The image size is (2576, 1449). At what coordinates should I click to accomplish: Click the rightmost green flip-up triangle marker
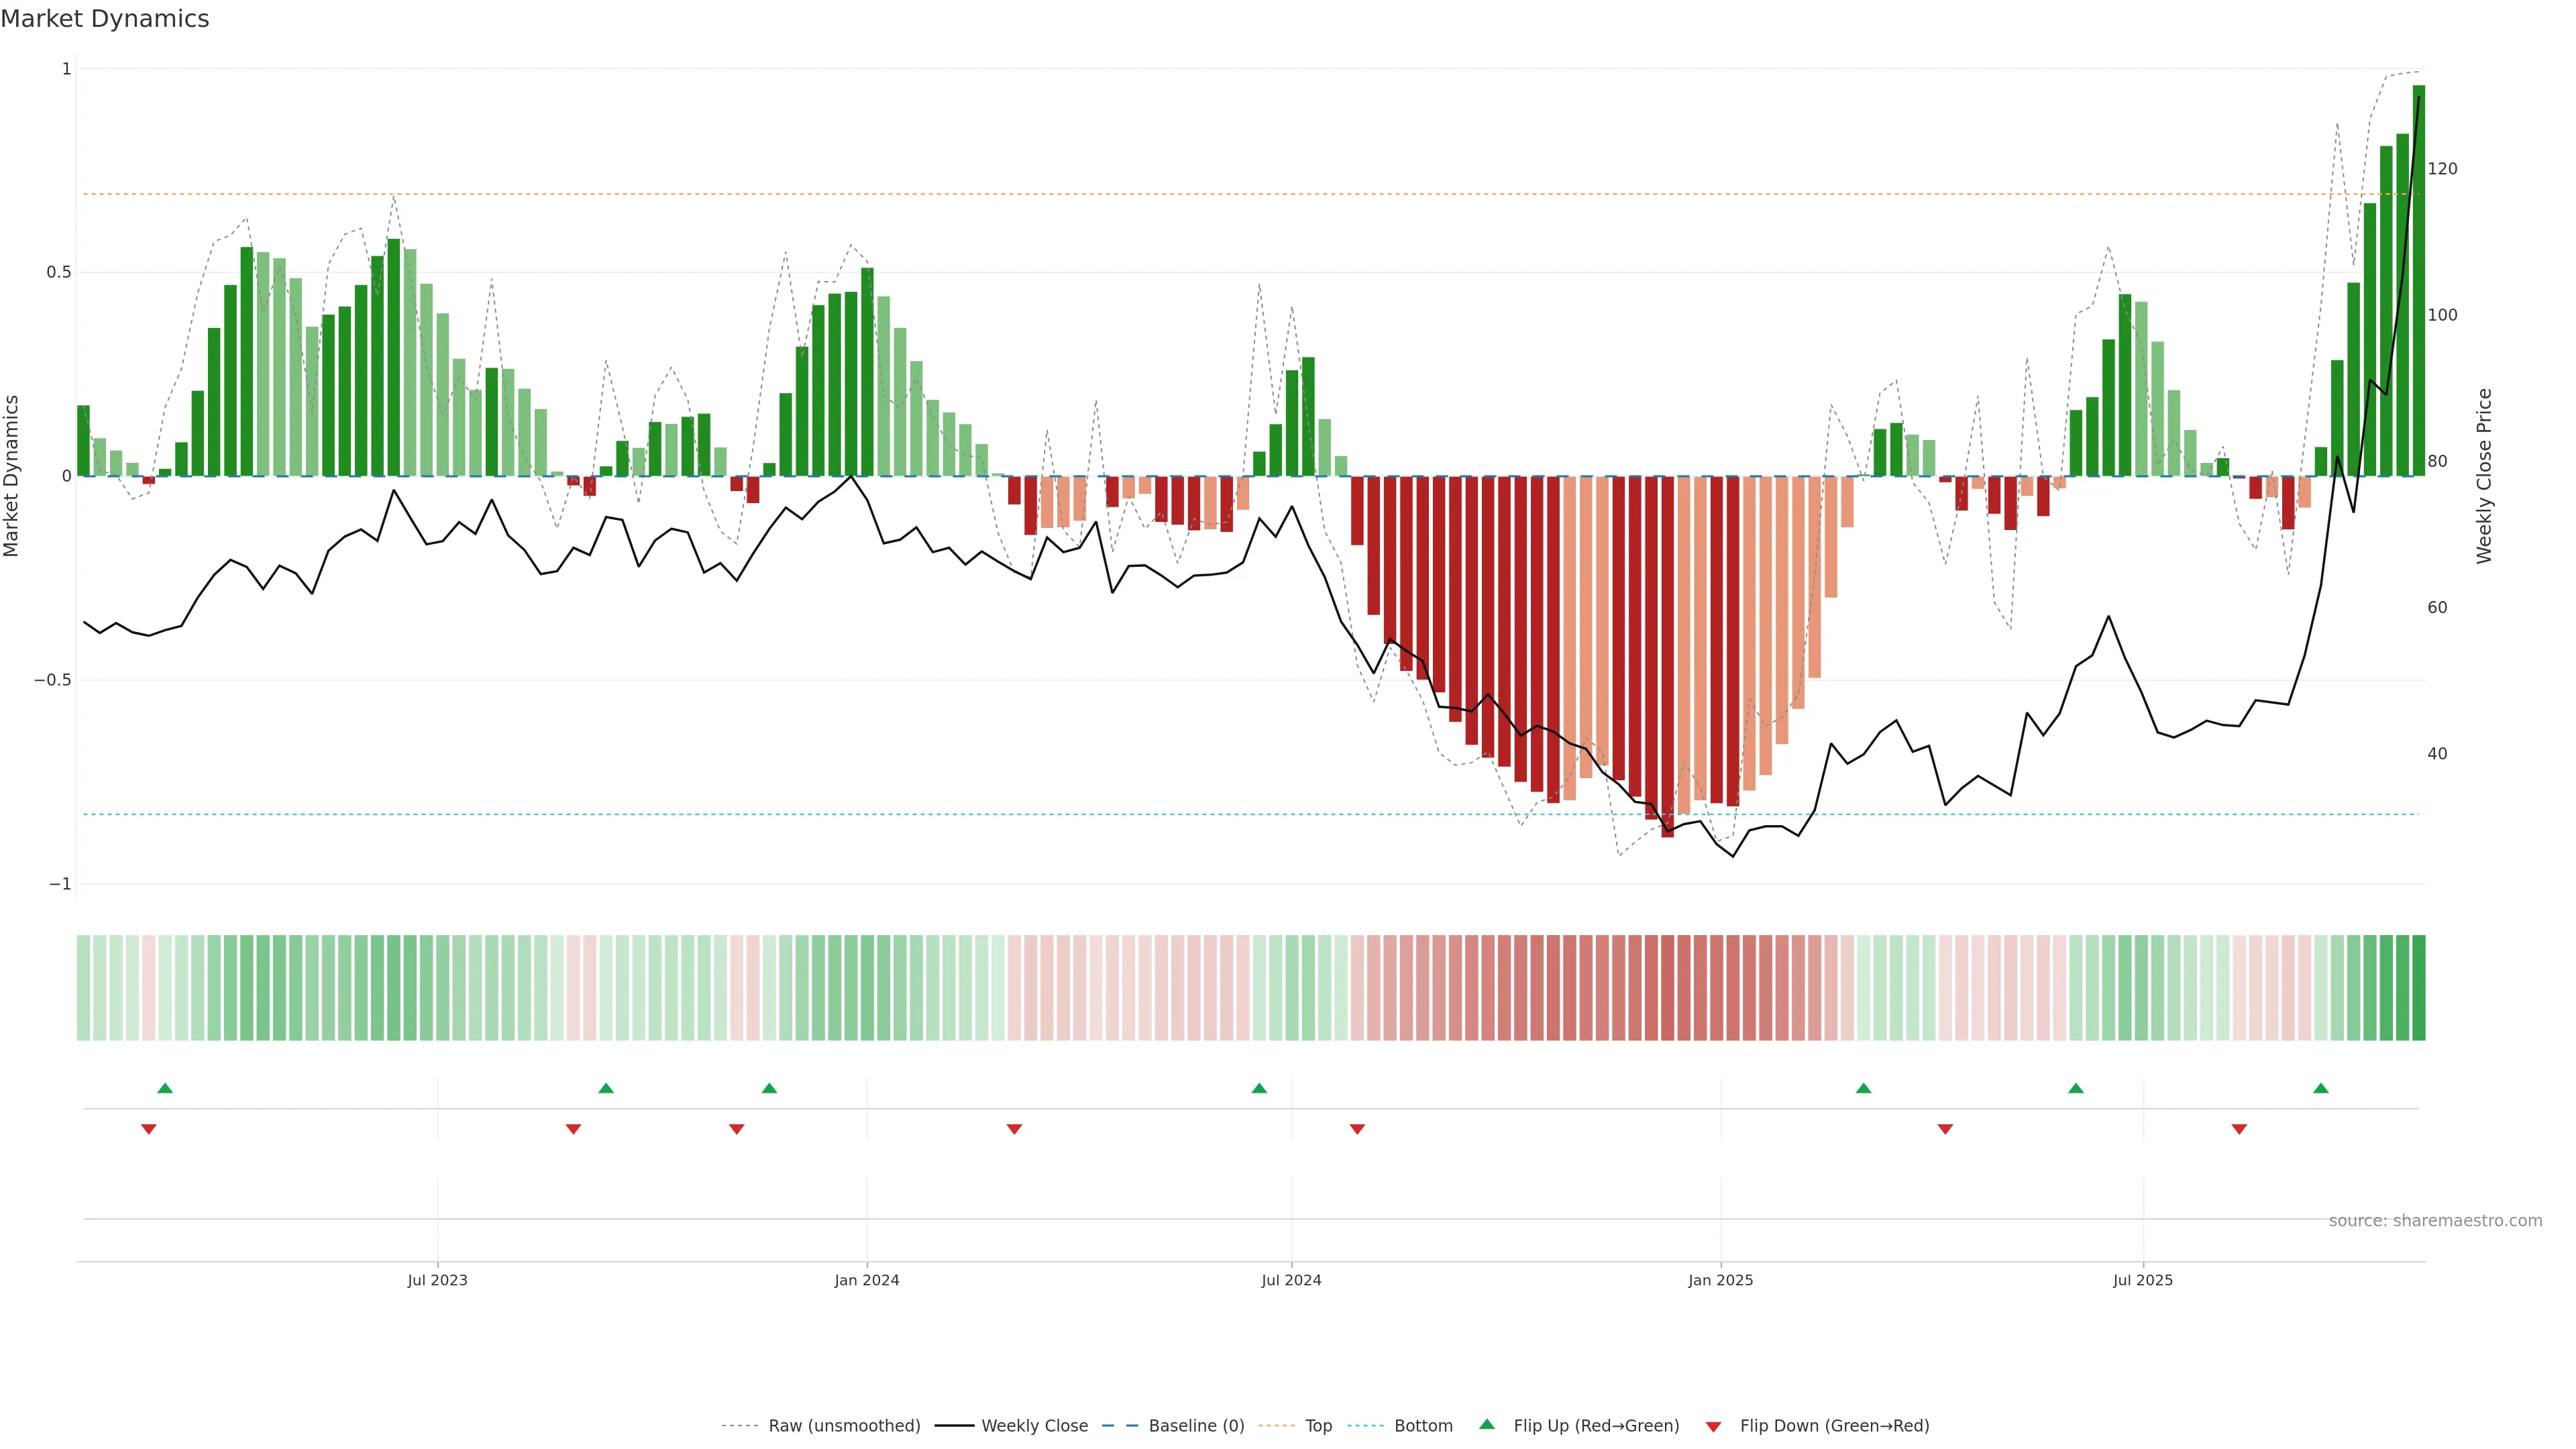tap(2321, 1088)
